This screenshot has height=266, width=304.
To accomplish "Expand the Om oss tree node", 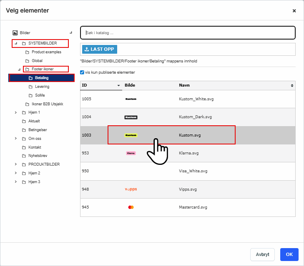I will [x=15, y=139].
